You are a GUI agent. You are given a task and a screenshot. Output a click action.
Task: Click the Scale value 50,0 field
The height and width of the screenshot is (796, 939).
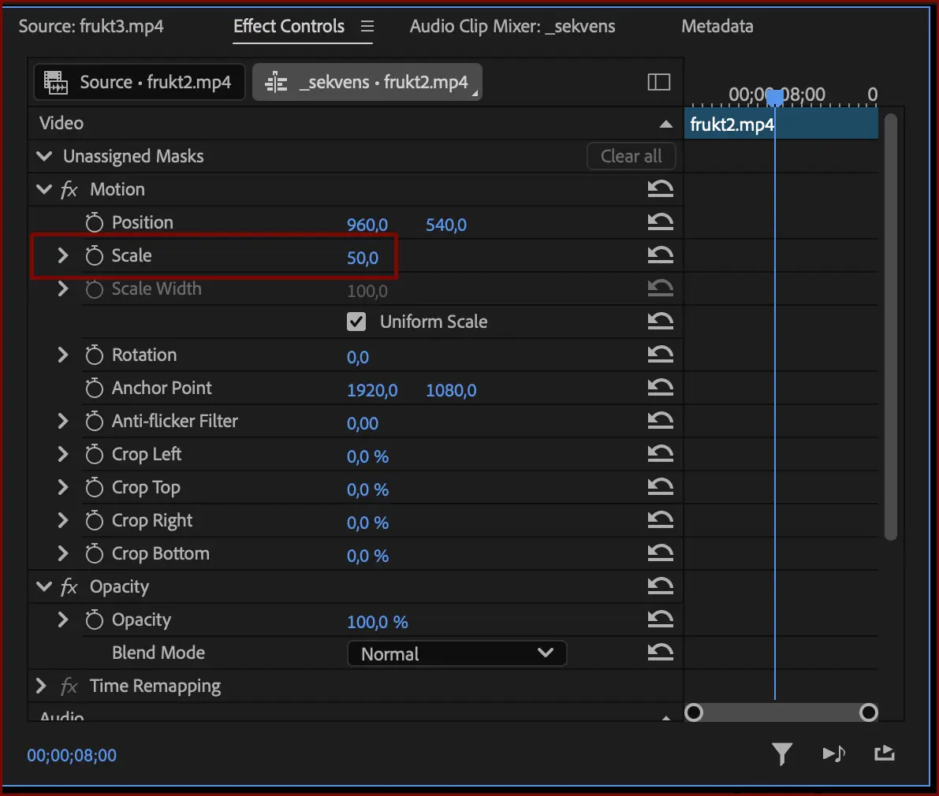(363, 258)
